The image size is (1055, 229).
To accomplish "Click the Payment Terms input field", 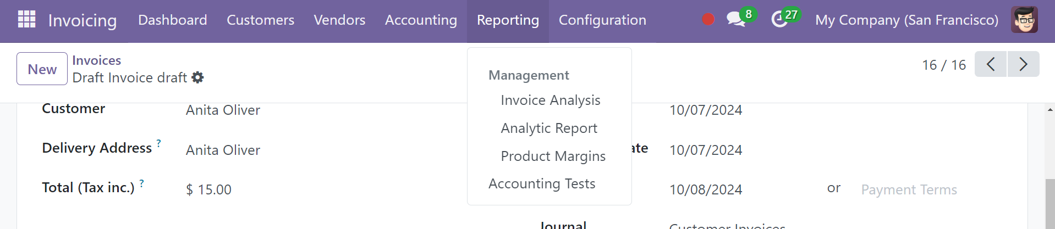I will 935,189.
